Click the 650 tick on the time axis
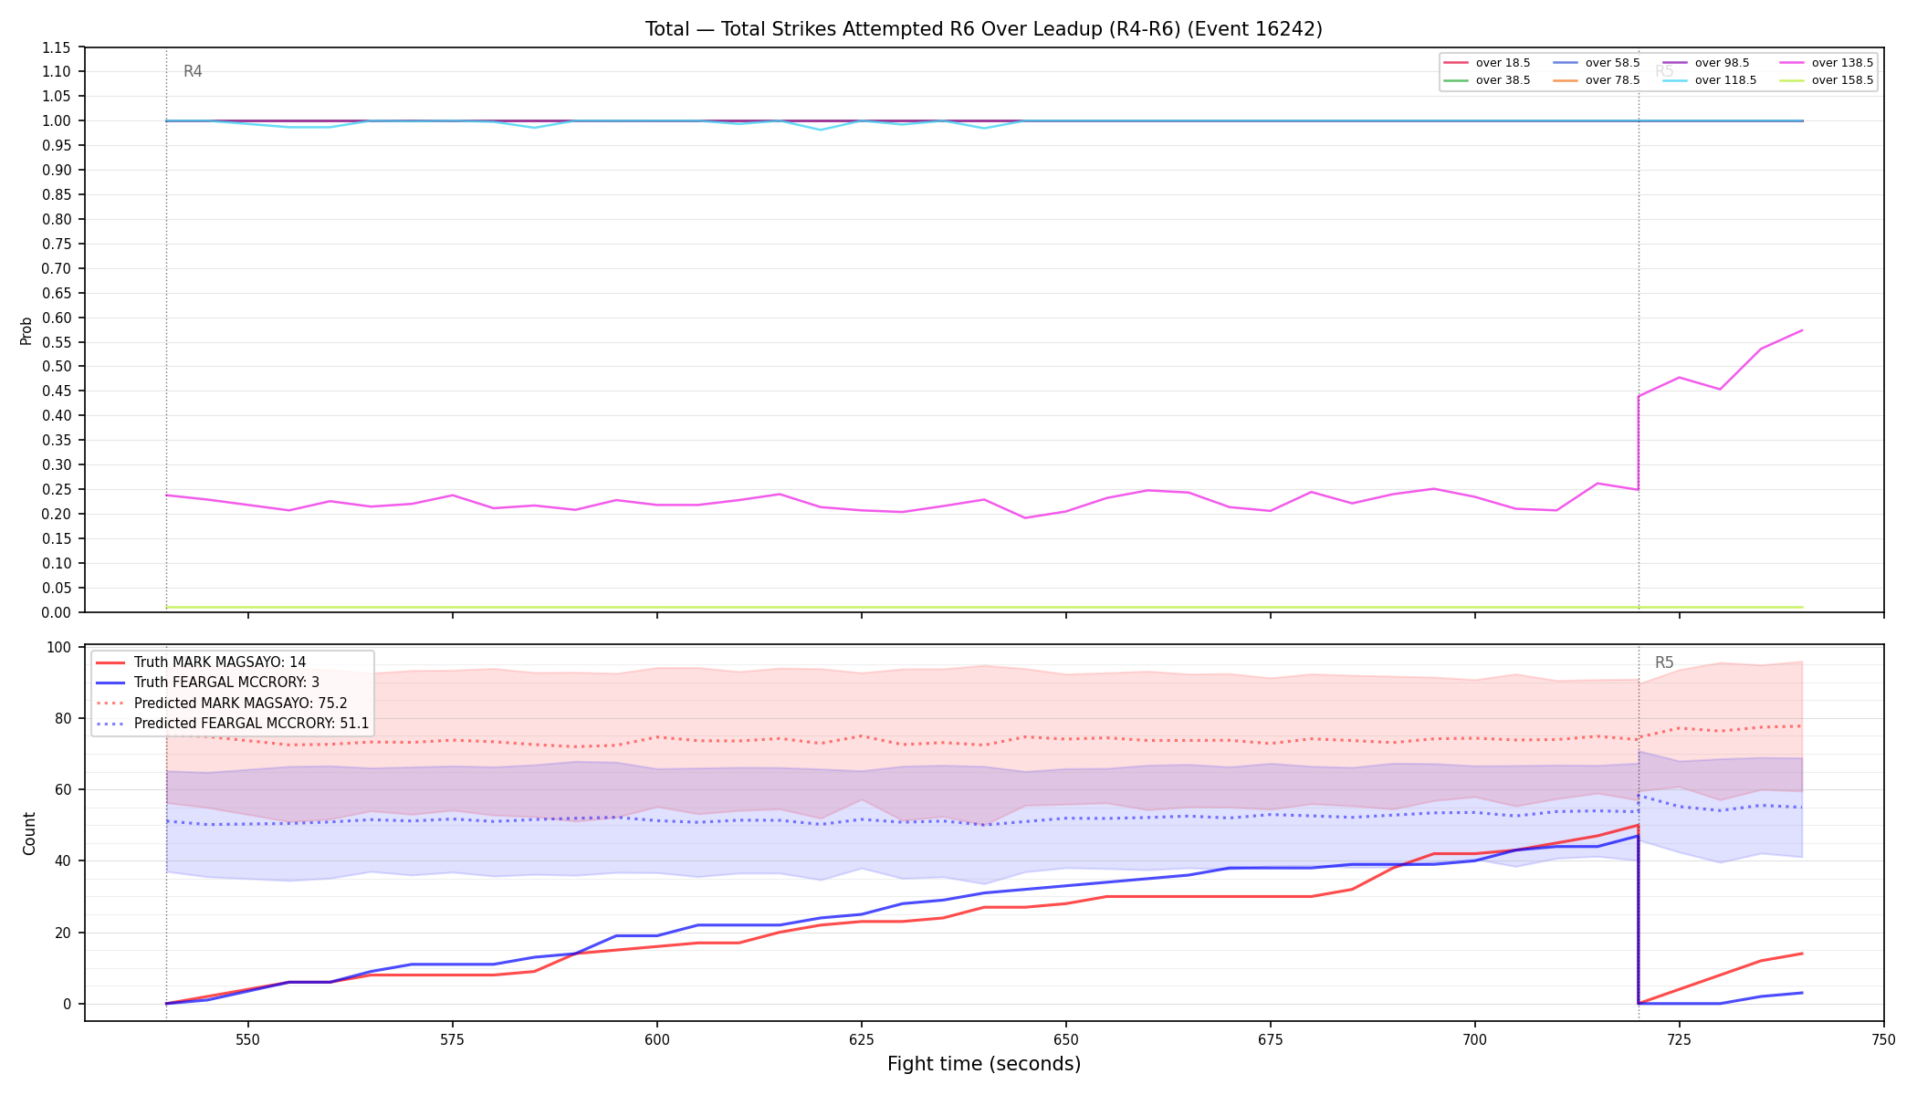Screen dimensions: 1917x1095 [1065, 1039]
